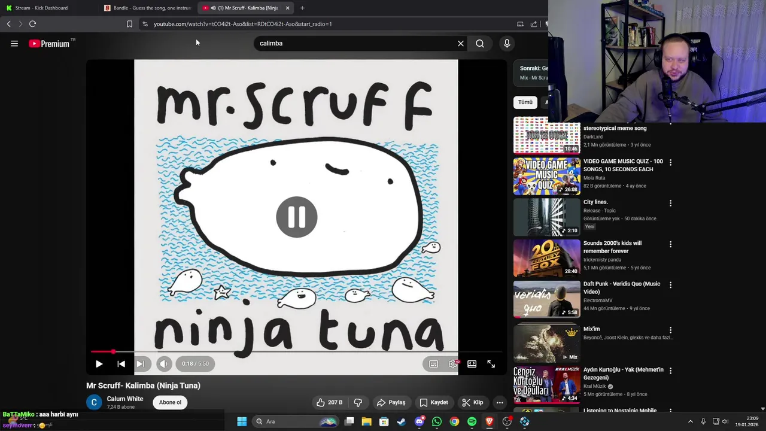Subscribe with the Abone ol button
This screenshot has height=431, width=766.
pyautogui.click(x=170, y=402)
